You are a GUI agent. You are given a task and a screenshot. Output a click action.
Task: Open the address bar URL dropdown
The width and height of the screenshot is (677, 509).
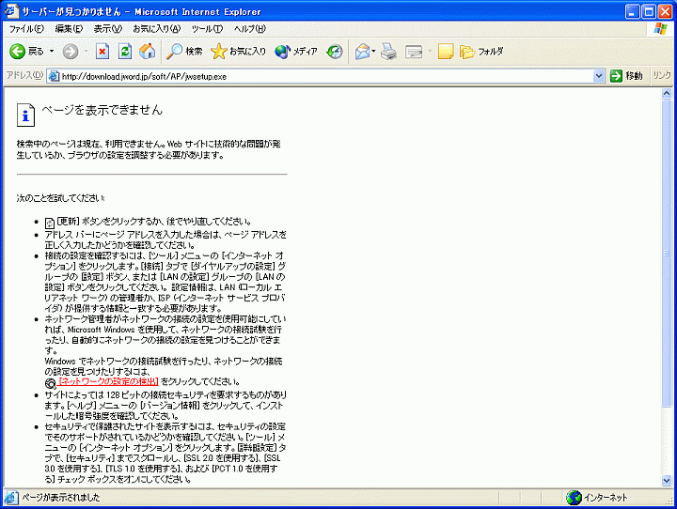599,75
